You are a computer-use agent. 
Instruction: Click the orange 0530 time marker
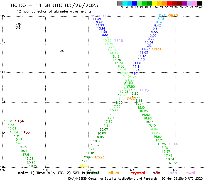[x=173, y=16]
